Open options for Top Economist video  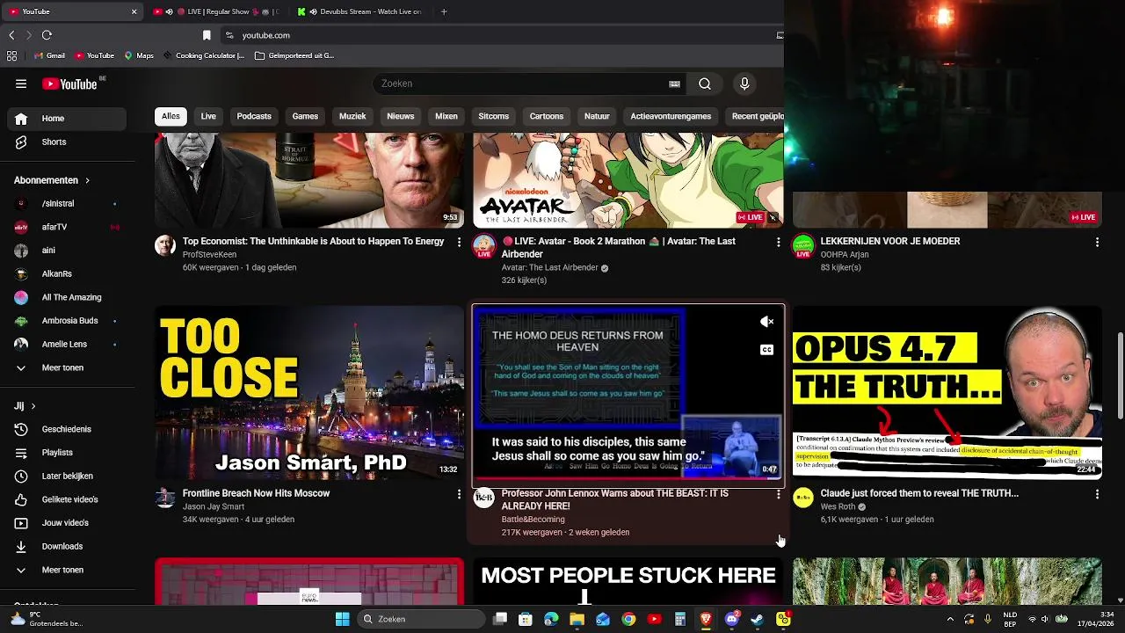click(x=459, y=242)
